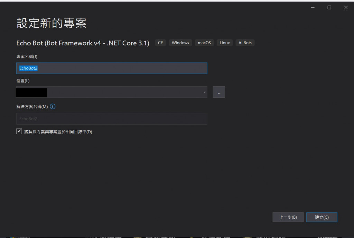Click the Linux platform tag
Screen dimensions: 354x238
pos(225,43)
